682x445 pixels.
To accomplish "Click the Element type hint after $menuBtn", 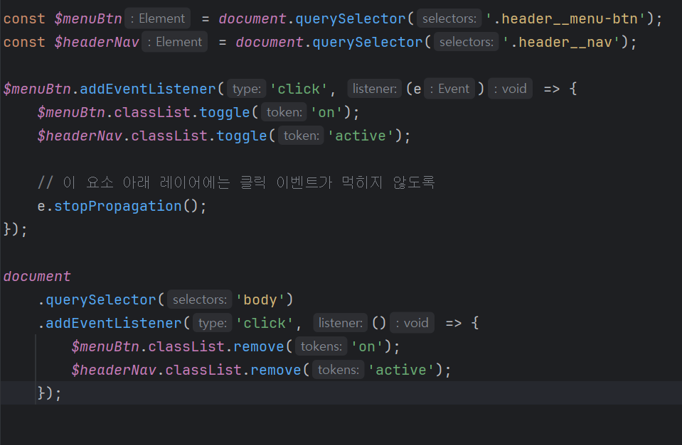I will (158, 18).
